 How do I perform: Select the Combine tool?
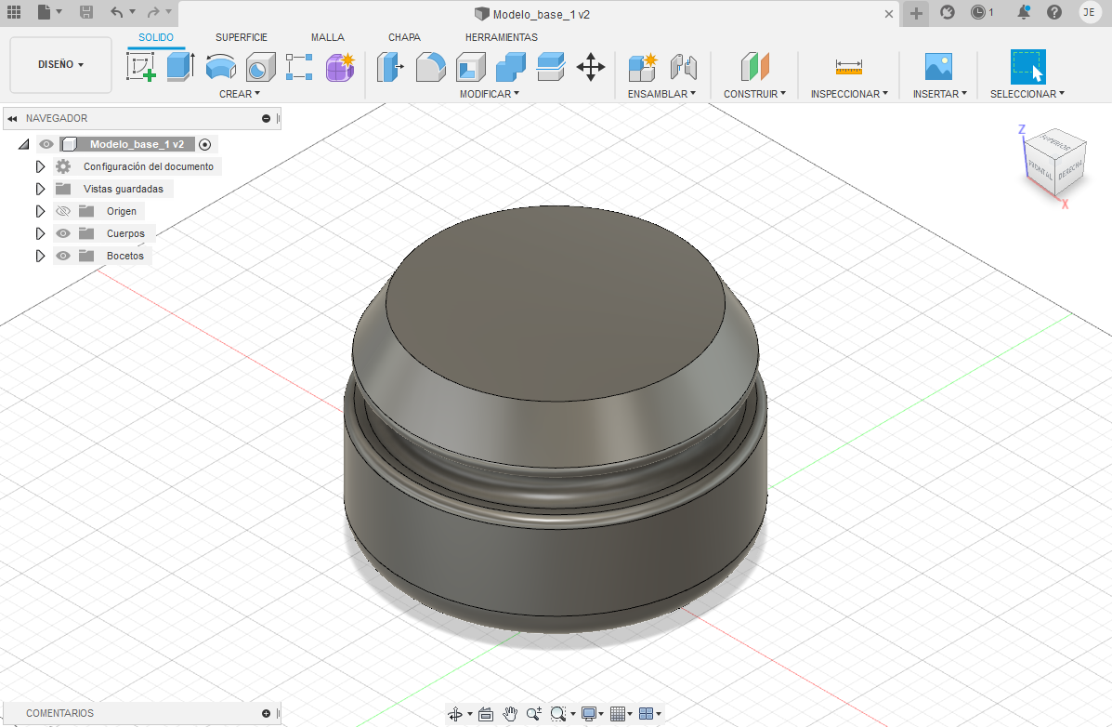click(511, 67)
